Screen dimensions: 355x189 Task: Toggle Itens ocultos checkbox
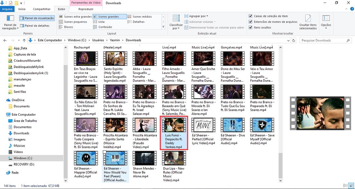(250, 28)
